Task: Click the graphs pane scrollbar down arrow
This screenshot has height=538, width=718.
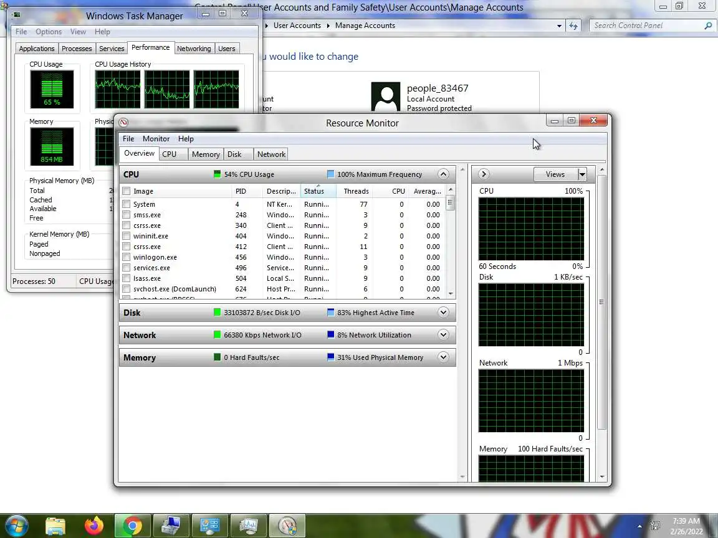Action: pyautogui.click(x=602, y=477)
